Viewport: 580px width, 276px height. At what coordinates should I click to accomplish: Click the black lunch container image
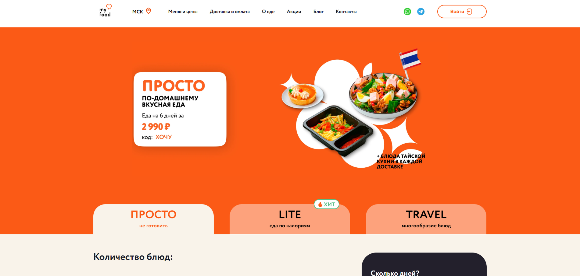coord(338,131)
